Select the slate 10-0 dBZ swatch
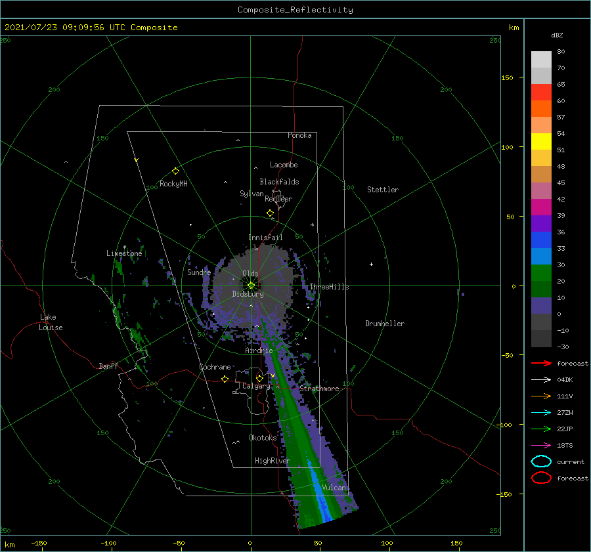The width and height of the screenshot is (591, 552). click(x=541, y=305)
